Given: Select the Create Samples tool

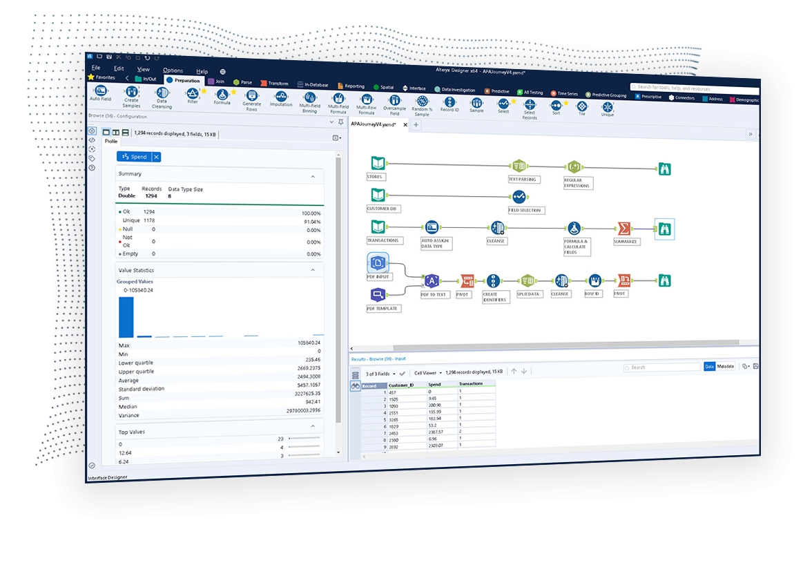Looking at the screenshot, I should coord(131,96).
